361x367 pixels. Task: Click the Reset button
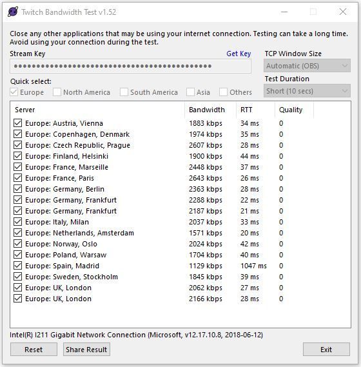34,350
